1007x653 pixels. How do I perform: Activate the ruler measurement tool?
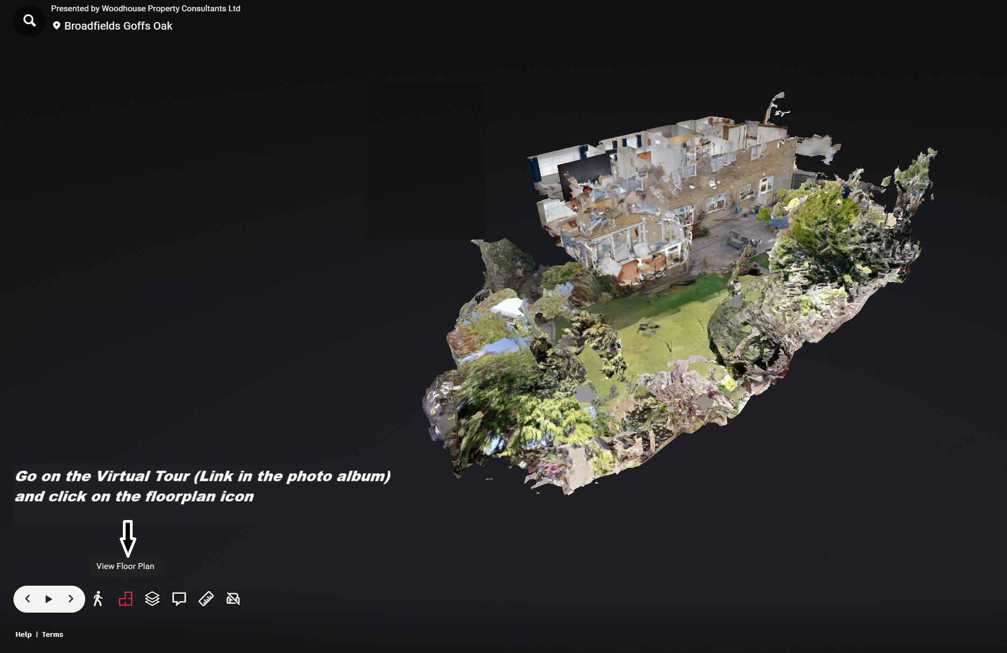(206, 599)
